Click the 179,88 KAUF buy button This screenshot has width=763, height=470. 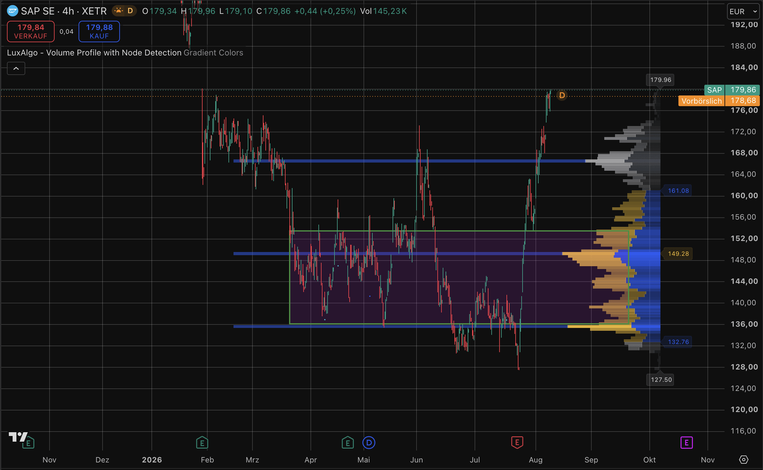click(x=99, y=32)
